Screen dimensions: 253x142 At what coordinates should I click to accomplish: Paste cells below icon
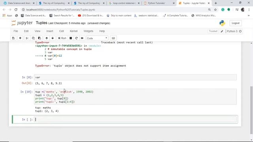[40, 38]
